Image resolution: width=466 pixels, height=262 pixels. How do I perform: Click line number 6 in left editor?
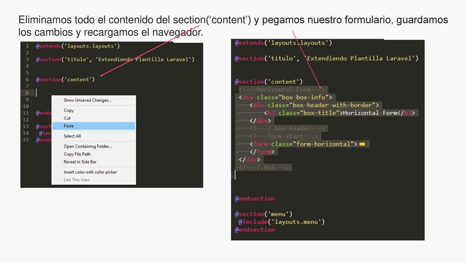coord(27,80)
